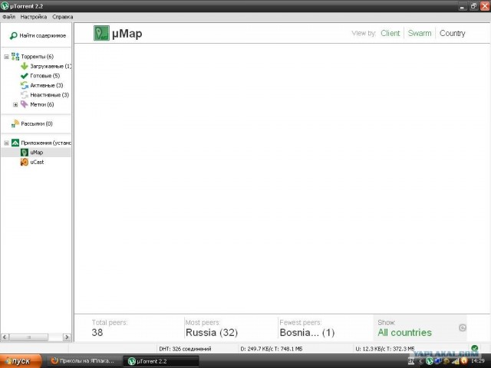Click the green download arrow icon
The image size is (491, 368).
click(x=25, y=66)
